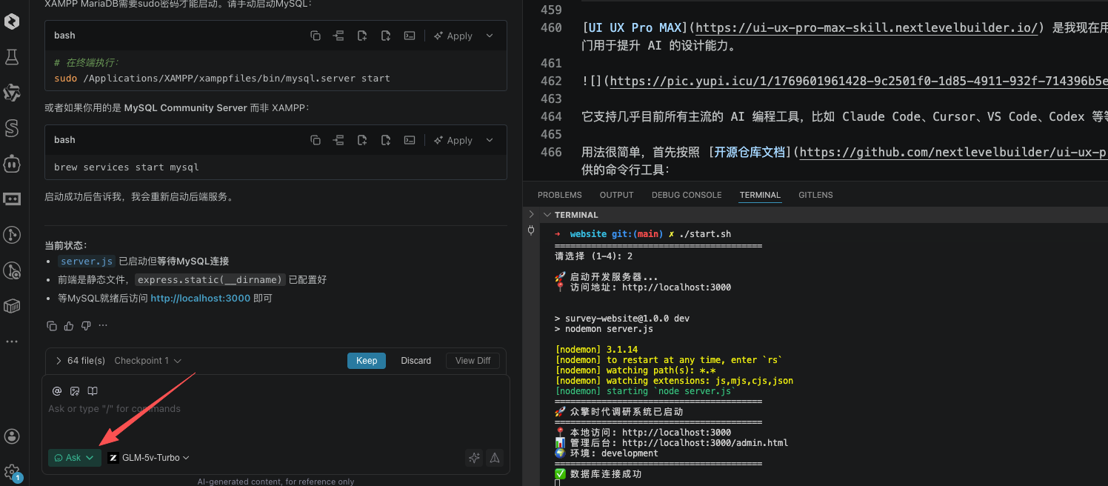This screenshot has width=1108, height=486.
Task: Apply the brew services code block
Action: [453, 140]
